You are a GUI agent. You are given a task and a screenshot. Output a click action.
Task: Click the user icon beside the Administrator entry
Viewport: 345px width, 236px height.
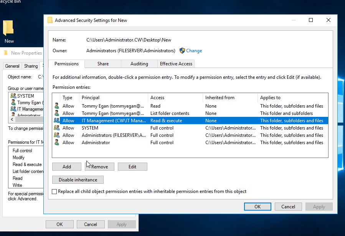point(57,143)
